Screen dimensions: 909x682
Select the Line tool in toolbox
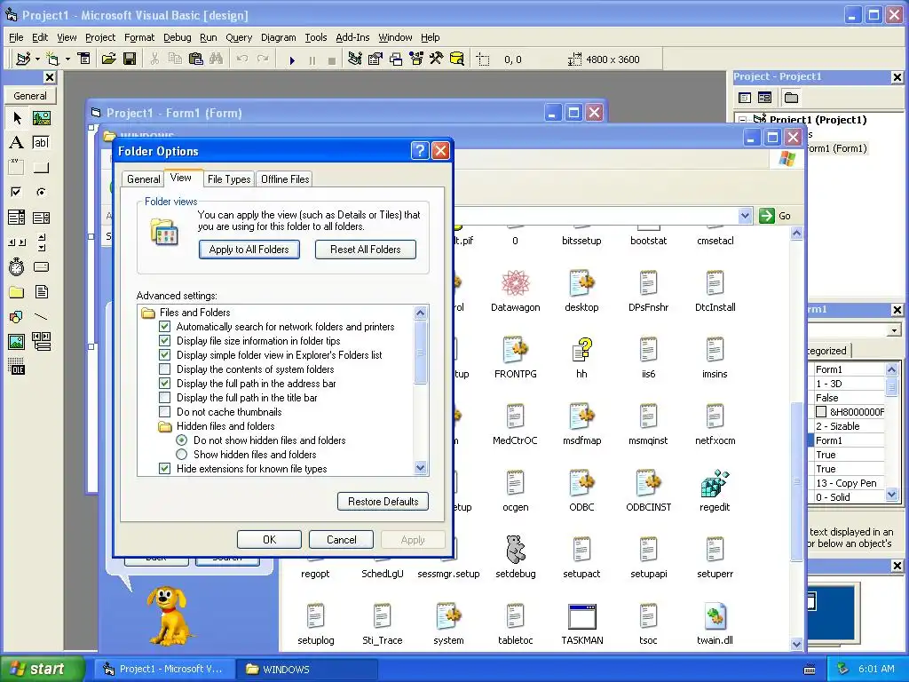click(x=41, y=317)
